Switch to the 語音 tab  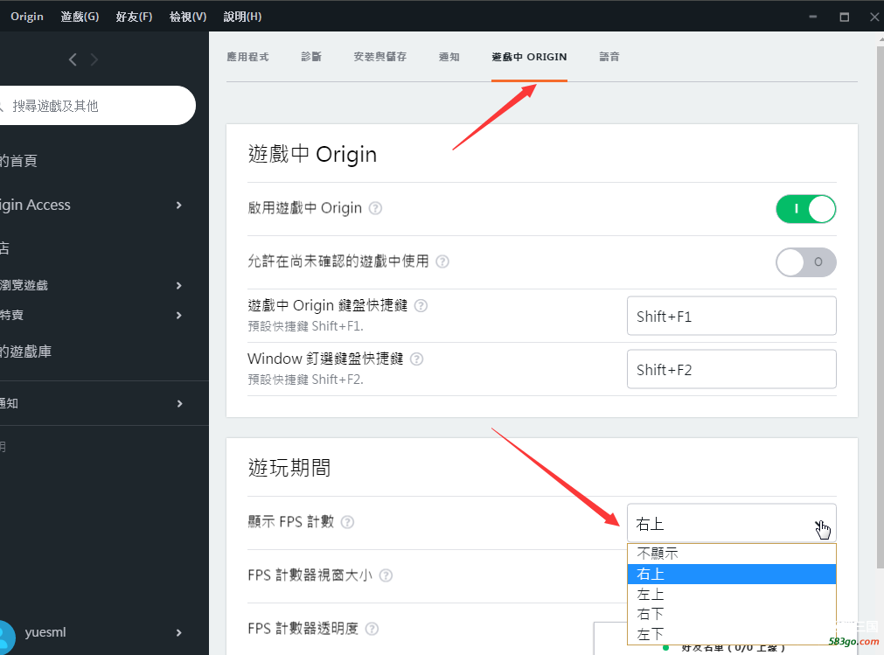coord(609,57)
